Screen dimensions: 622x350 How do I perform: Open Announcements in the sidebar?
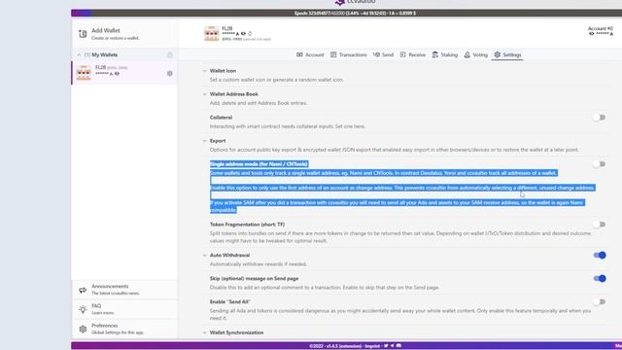(x=124, y=290)
